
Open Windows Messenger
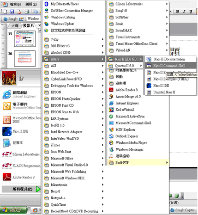[x=138, y=149]
